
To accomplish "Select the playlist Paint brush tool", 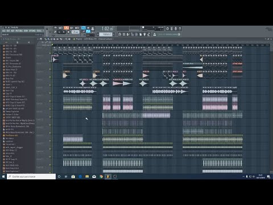I will [48, 39].
